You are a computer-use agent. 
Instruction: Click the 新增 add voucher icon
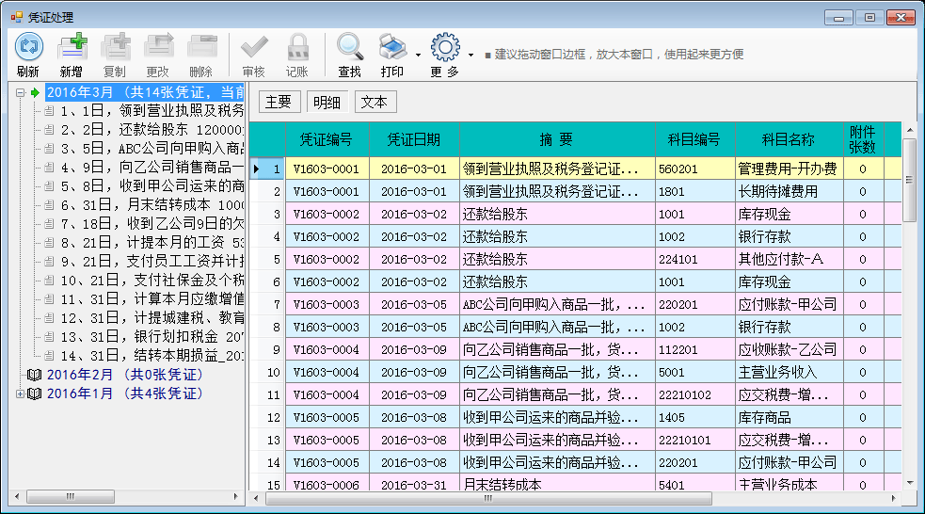(x=72, y=47)
